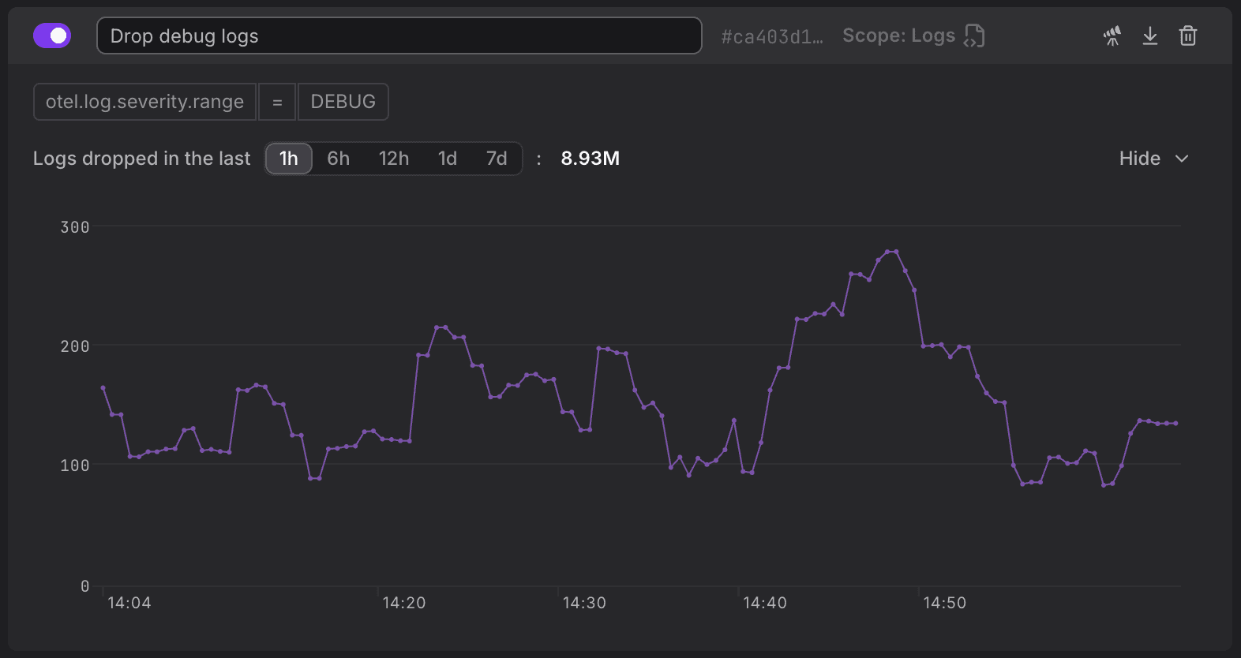Click the DEBUG filter value
The height and width of the screenshot is (658, 1241).
343,102
